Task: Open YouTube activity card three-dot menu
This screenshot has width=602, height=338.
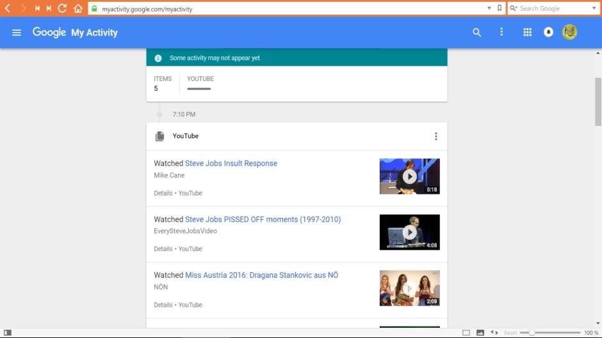Action: click(x=436, y=136)
